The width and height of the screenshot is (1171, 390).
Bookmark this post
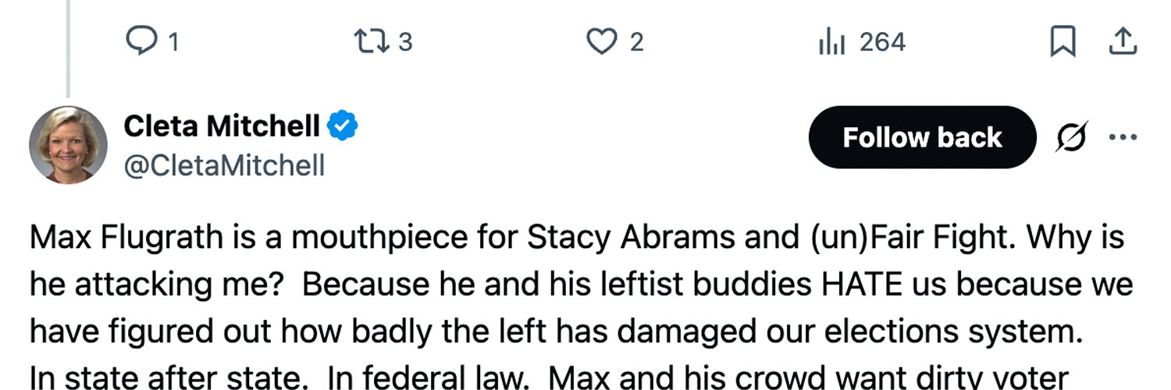tap(1062, 42)
